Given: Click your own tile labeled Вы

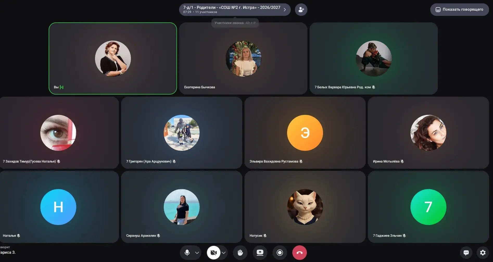Looking at the screenshot, I should [113, 58].
